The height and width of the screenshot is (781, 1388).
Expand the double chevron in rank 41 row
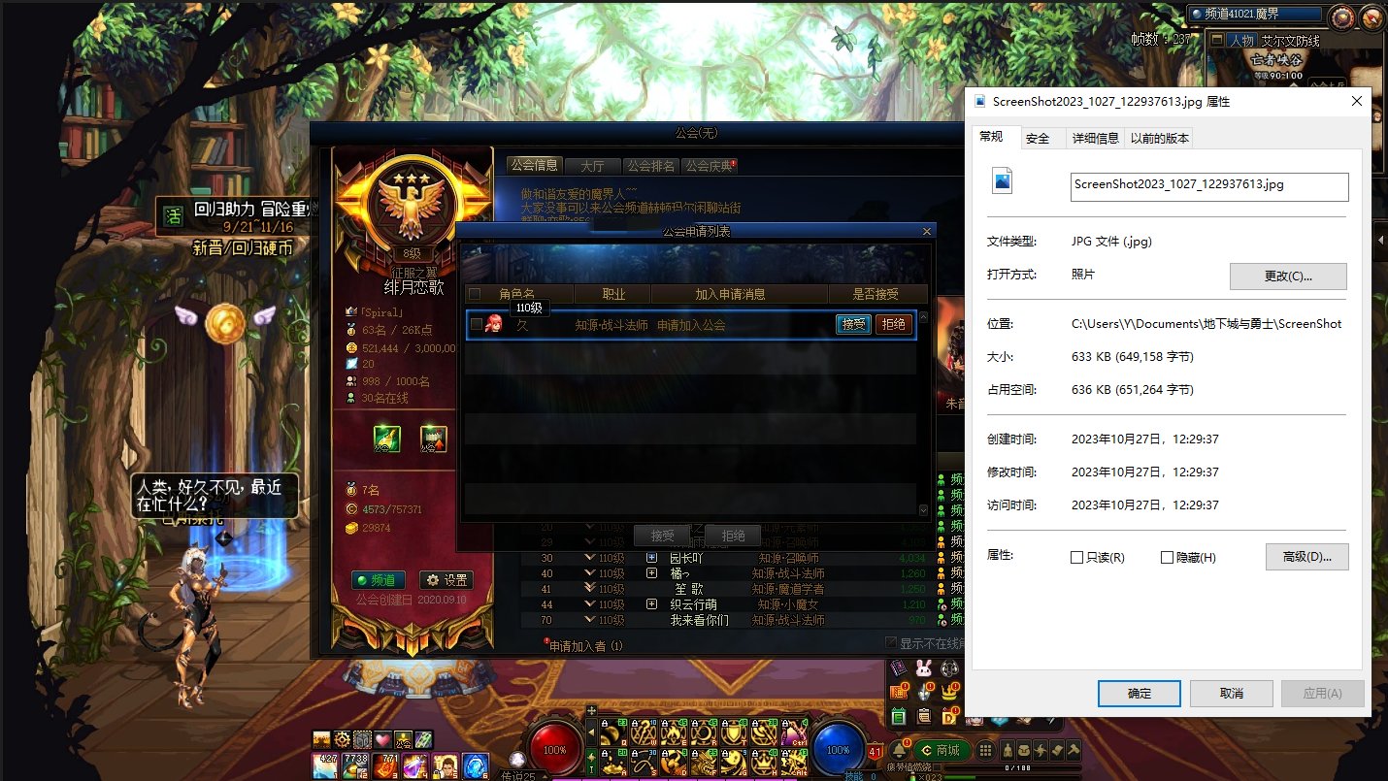590,587
